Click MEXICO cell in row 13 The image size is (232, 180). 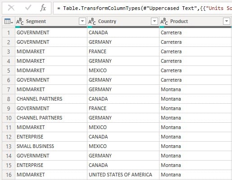(x=123, y=146)
